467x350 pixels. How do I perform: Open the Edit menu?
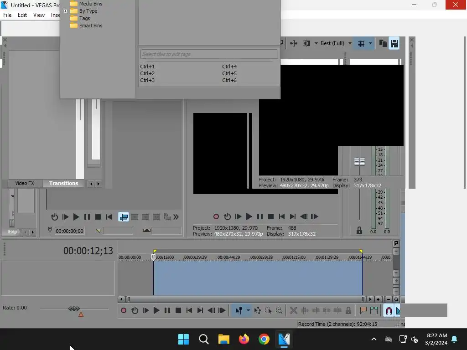tap(22, 15)
